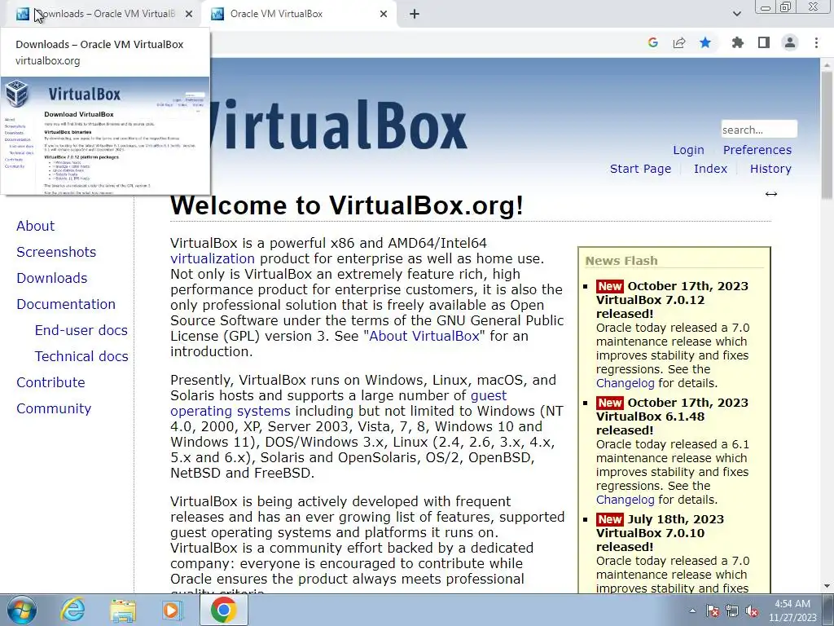
Task: Open the clock showing 4:54 AM
Action: pyautogui.click(x=792, y=611)
